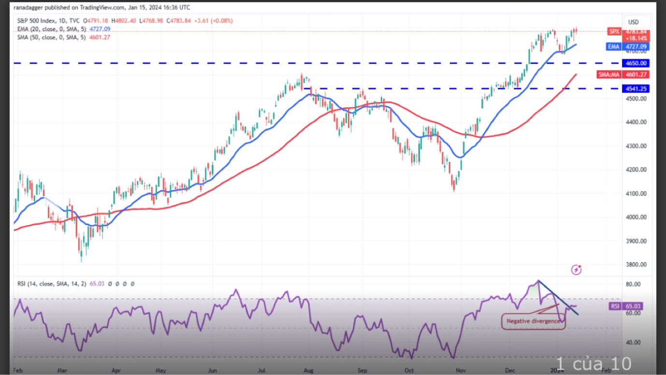This screenshot has width=666, height=375.
Task: Click the red SPX price label
Action: coord(614,31)
